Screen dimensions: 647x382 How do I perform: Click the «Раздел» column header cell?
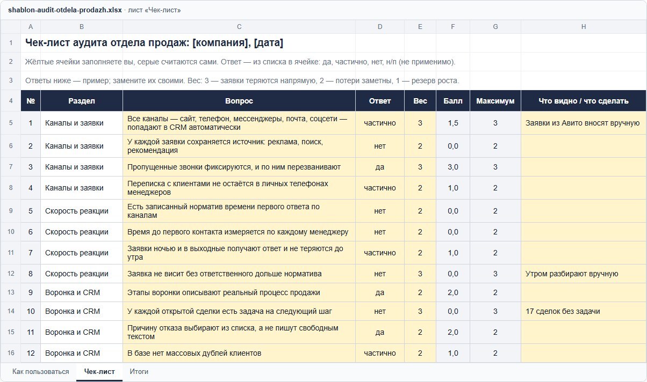point(82,101)
